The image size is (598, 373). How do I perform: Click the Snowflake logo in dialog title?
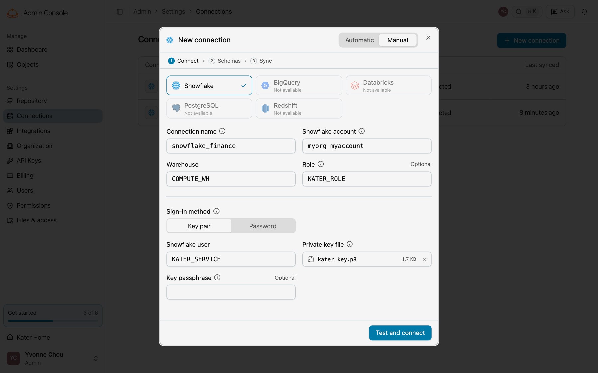coord(170,40)
